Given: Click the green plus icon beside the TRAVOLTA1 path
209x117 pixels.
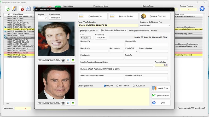Looking at the screenshot, I should click(x=73, y=60).
